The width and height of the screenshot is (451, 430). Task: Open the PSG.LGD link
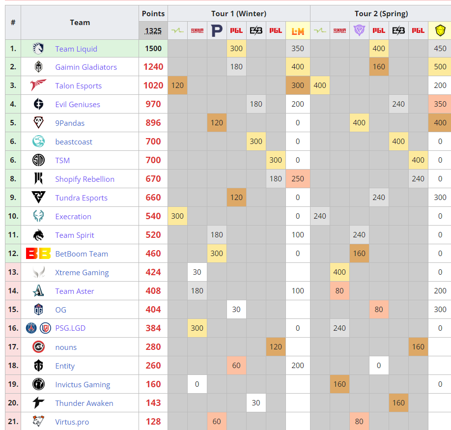[x=70, y=328]
